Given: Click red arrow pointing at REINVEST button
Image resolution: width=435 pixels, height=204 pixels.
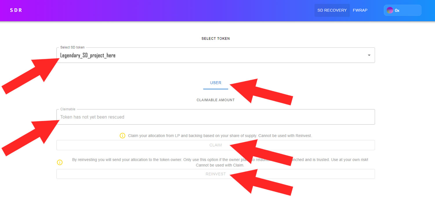Looking at the screenshot, I should (261, 182).
